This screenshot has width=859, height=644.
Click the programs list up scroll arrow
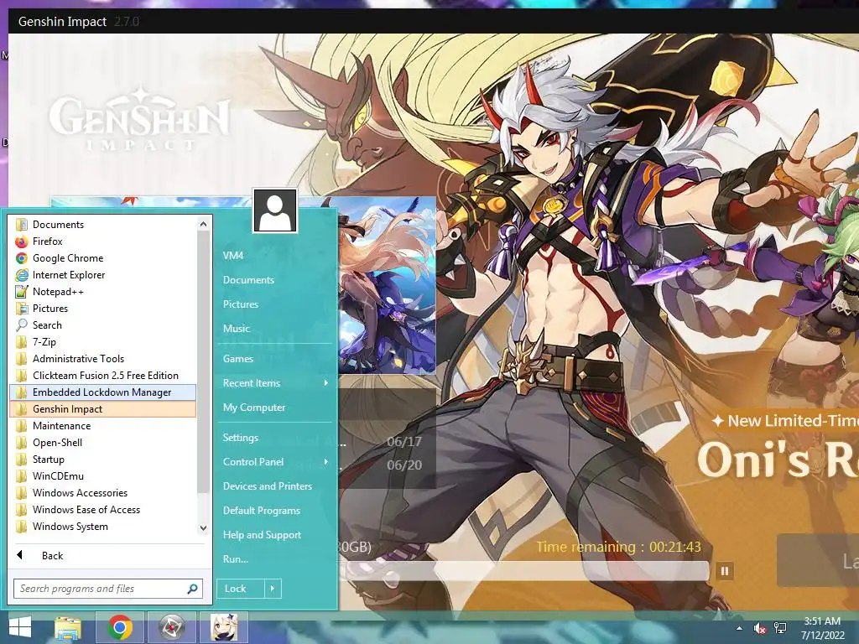pyautogui.click(x=203, y=224)
